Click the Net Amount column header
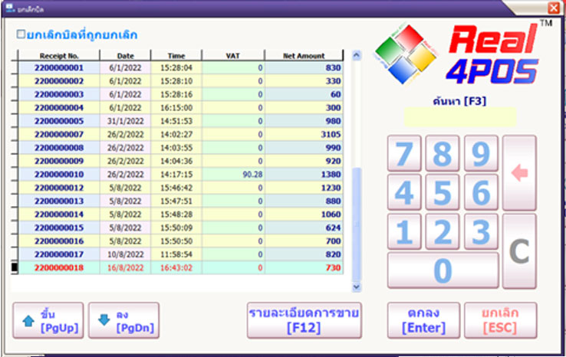This screenshot has height=357, width=566. click(x=305, y=56)
